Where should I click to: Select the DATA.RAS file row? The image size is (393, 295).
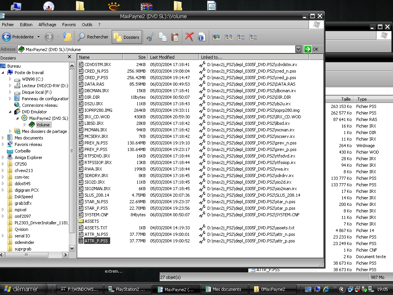[193, 84]
